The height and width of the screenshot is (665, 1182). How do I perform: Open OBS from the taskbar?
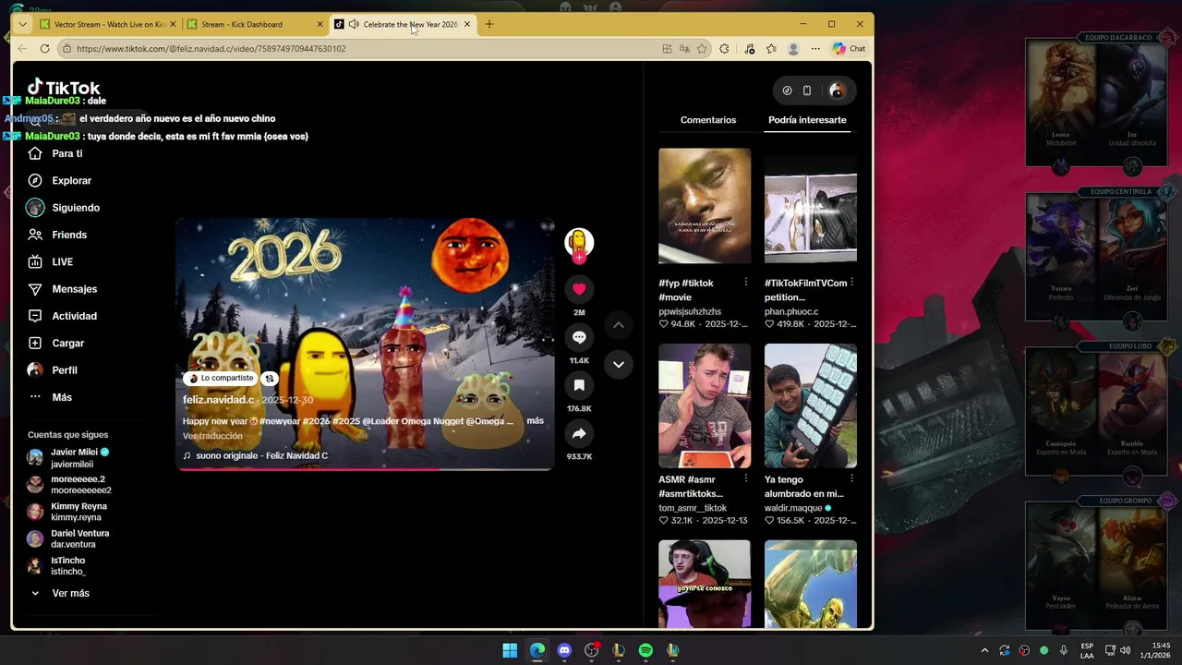592,650
